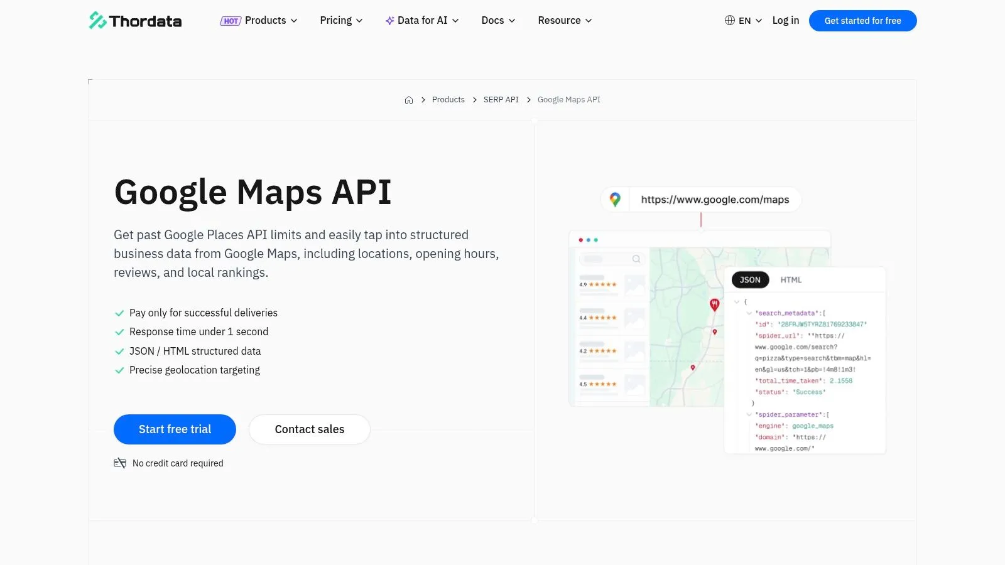Viewport: 1005px width, 565px height.
Task: Click the sparkle icon beside Data for AI
Action: [x=389, y=21]
